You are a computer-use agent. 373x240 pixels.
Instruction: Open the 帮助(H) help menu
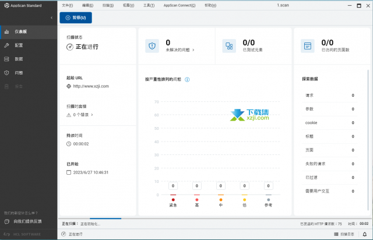click(x=210, y=5)
